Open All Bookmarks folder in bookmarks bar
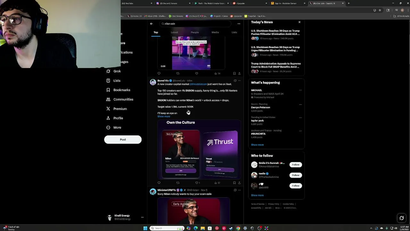 [x=401, y=16]
